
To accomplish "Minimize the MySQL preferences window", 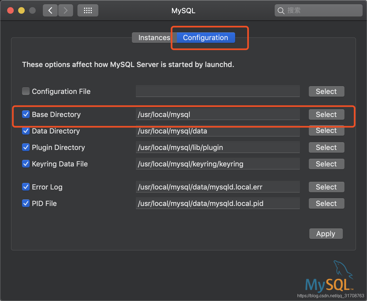I will 21,10.
